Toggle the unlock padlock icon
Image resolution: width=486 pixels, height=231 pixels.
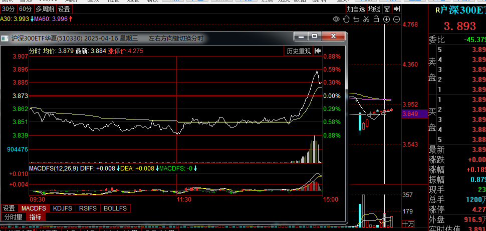pyautogui.click(x=376, y=19)
